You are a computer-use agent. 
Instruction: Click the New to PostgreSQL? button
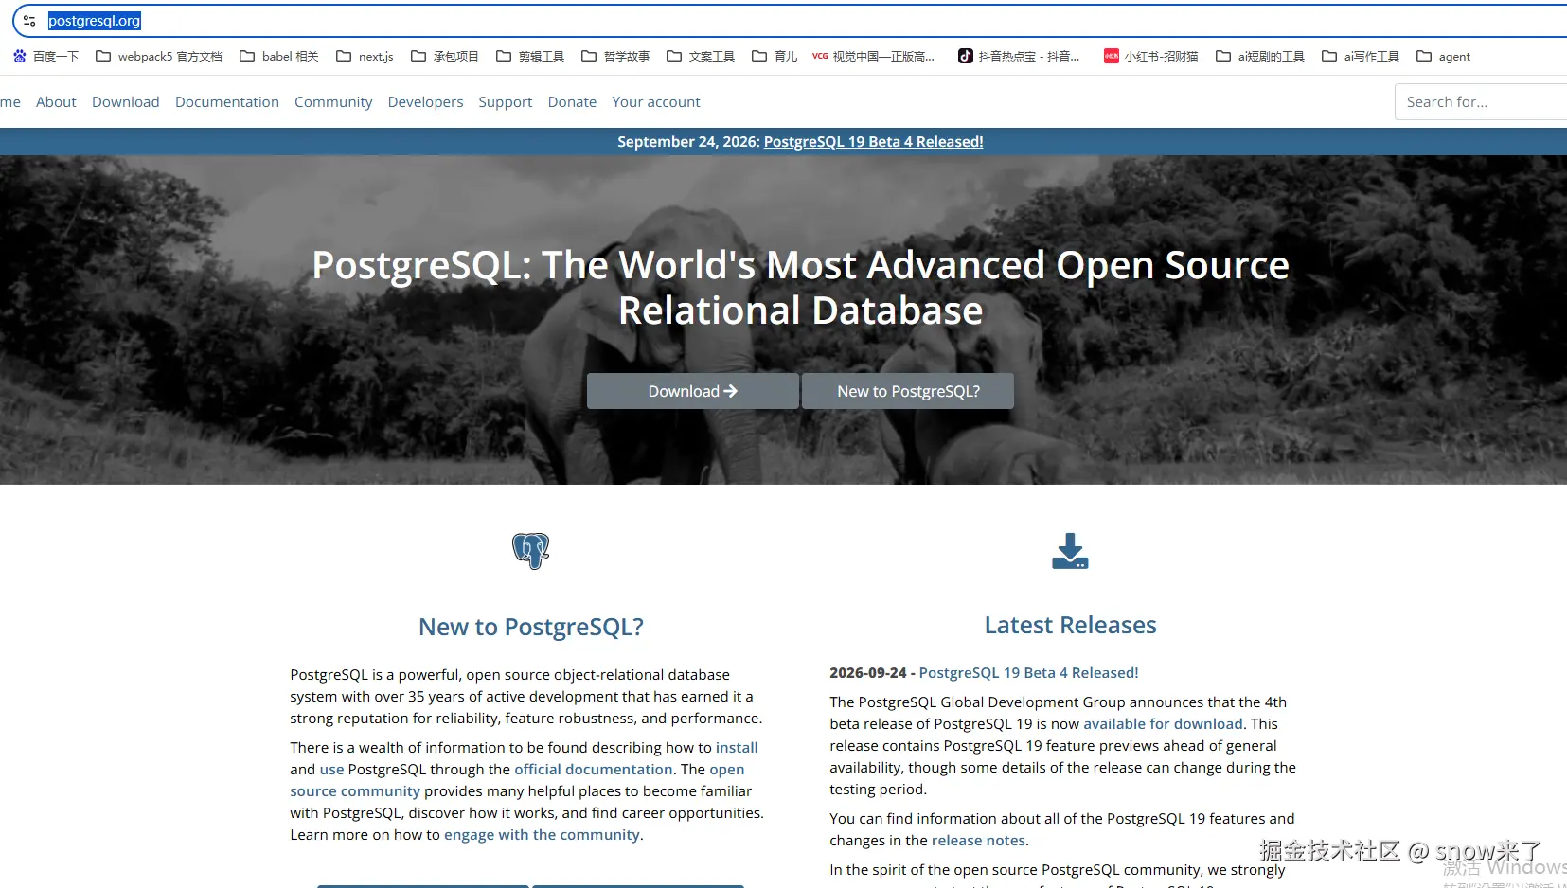908,391
